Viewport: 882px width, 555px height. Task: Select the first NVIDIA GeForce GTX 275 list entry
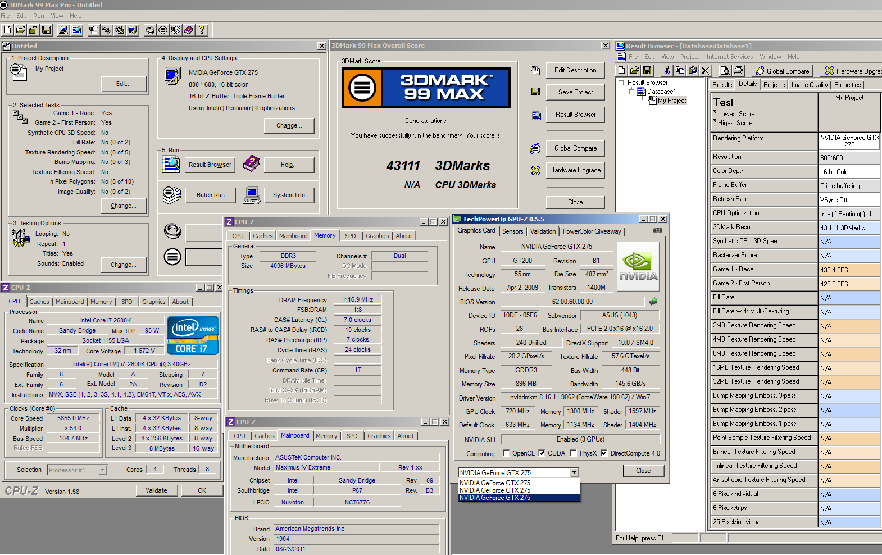pyautogui.click(x=519, y=483)
